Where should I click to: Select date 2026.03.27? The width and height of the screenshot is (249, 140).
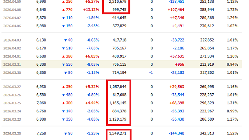(x=12, y=87)
